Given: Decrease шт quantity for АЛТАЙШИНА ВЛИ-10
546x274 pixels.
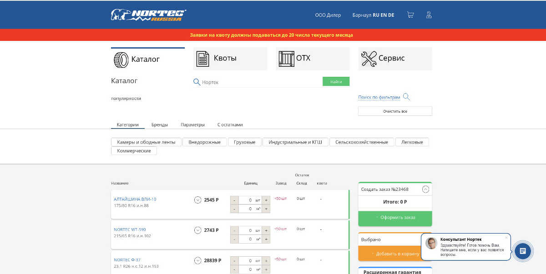Looking at the screenshot, I should (234, 200).
